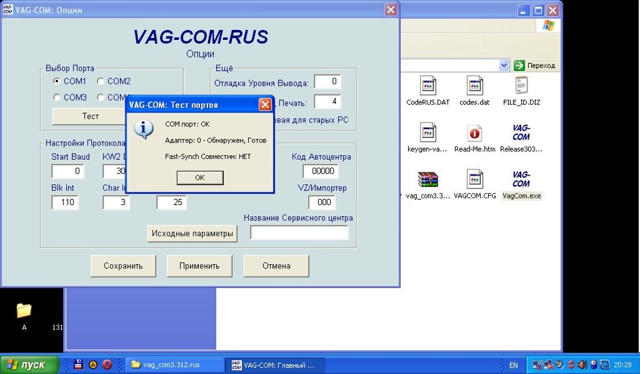Click the Название Сервисного центра field

point(299,233)
